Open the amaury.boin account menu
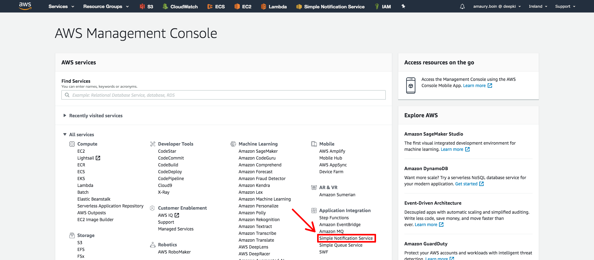 [497, 7]
